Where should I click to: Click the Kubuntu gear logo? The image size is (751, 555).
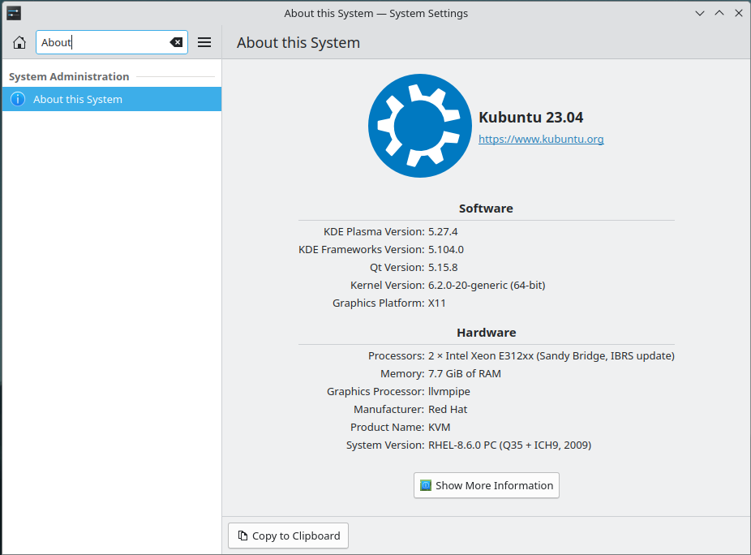(x=419, y=125)
